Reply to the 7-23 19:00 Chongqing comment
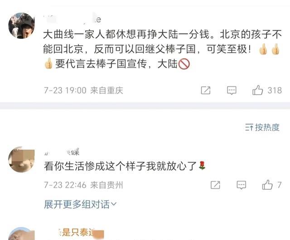Viewport: 290px width, 240px height. pos(232,90)
